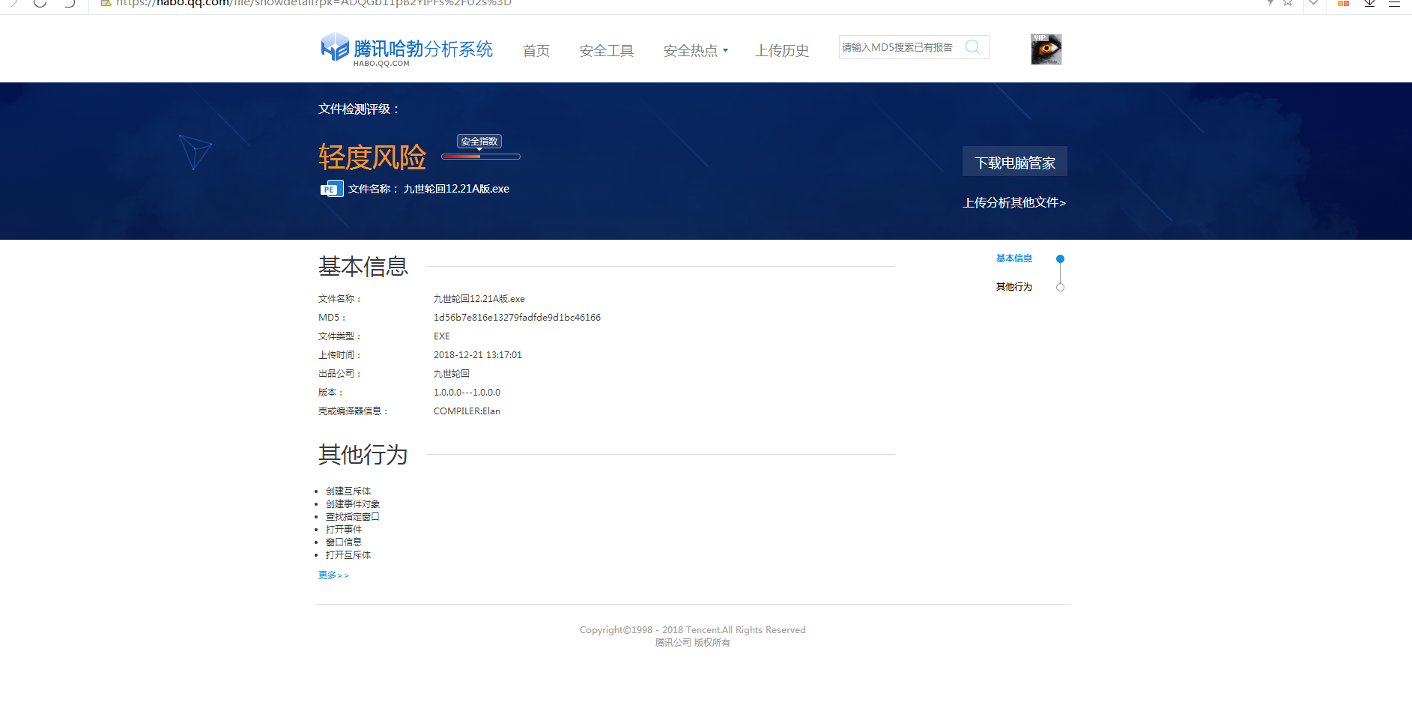This screenshot has width=1412, height=717.
Task: Click the browser download arrow icon
Action: [1369, 3]
